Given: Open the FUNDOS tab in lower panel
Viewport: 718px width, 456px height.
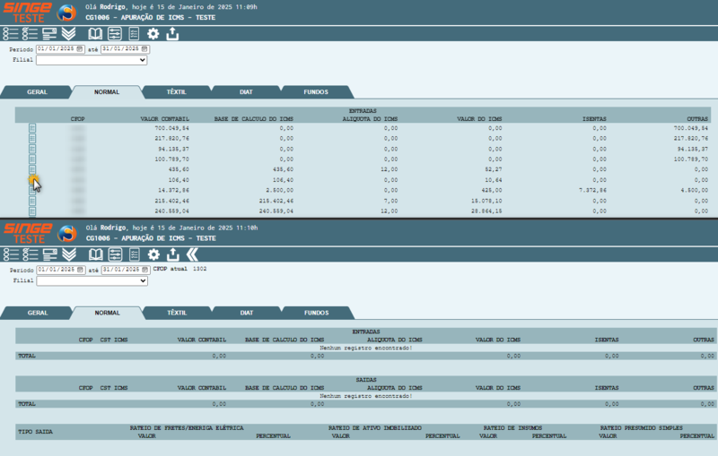Looking at the screenshot, I should pos(316,314).
